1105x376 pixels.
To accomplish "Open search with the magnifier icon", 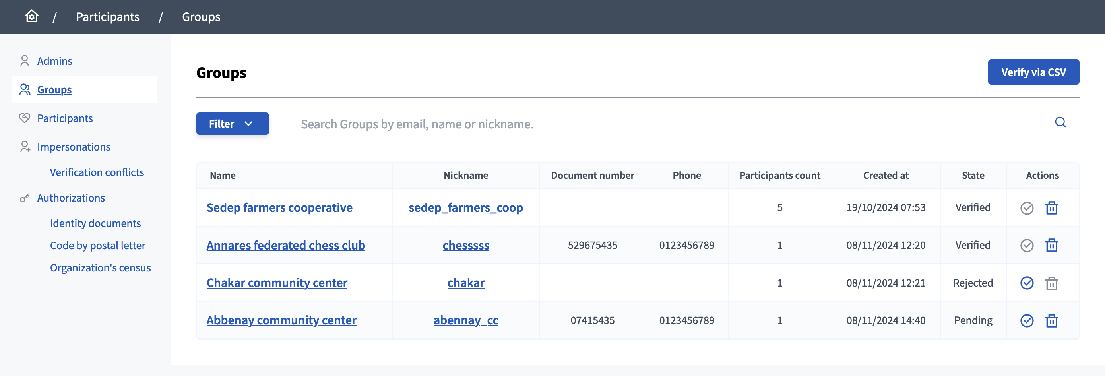I will coord(1060,123).
